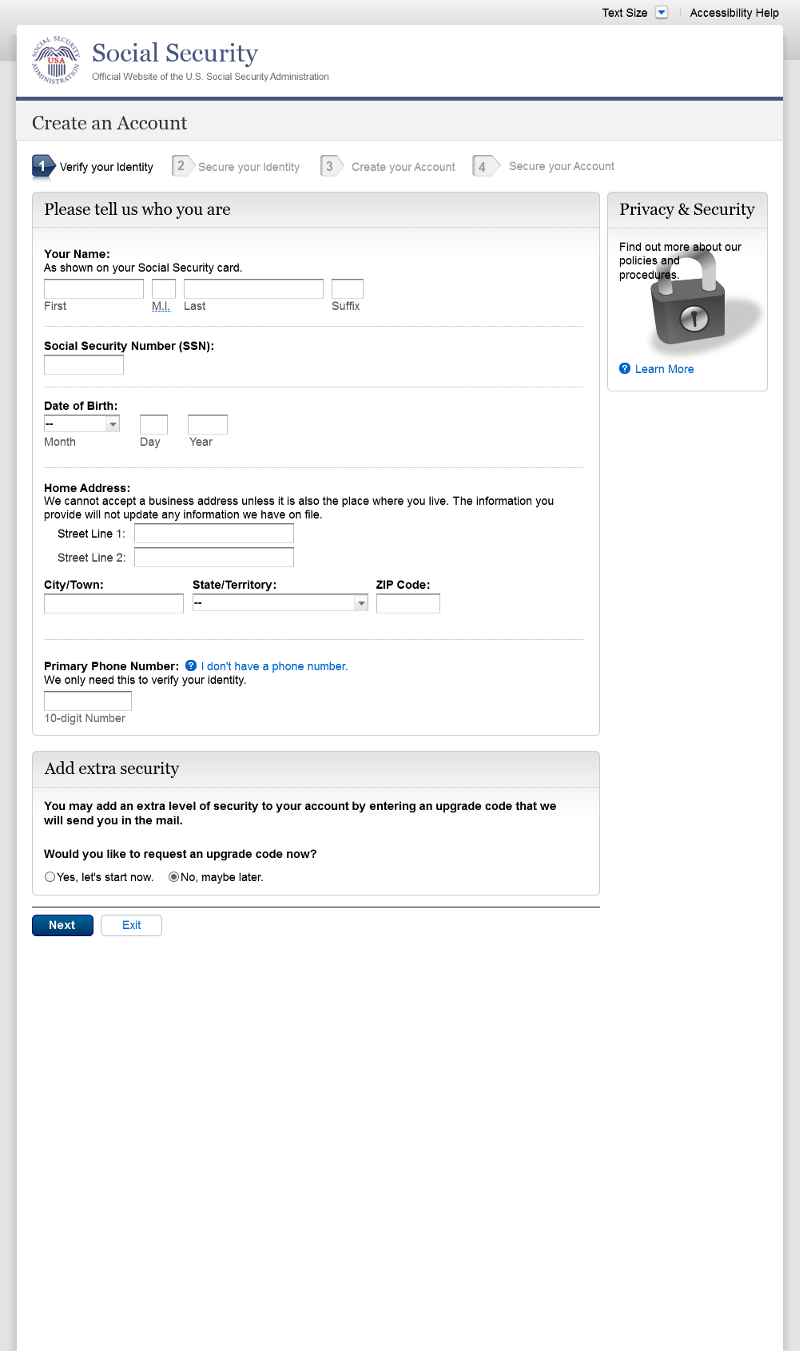Focus the Social Security Number input field
Screen dimensions: 807x1358
tap(84, 365)
